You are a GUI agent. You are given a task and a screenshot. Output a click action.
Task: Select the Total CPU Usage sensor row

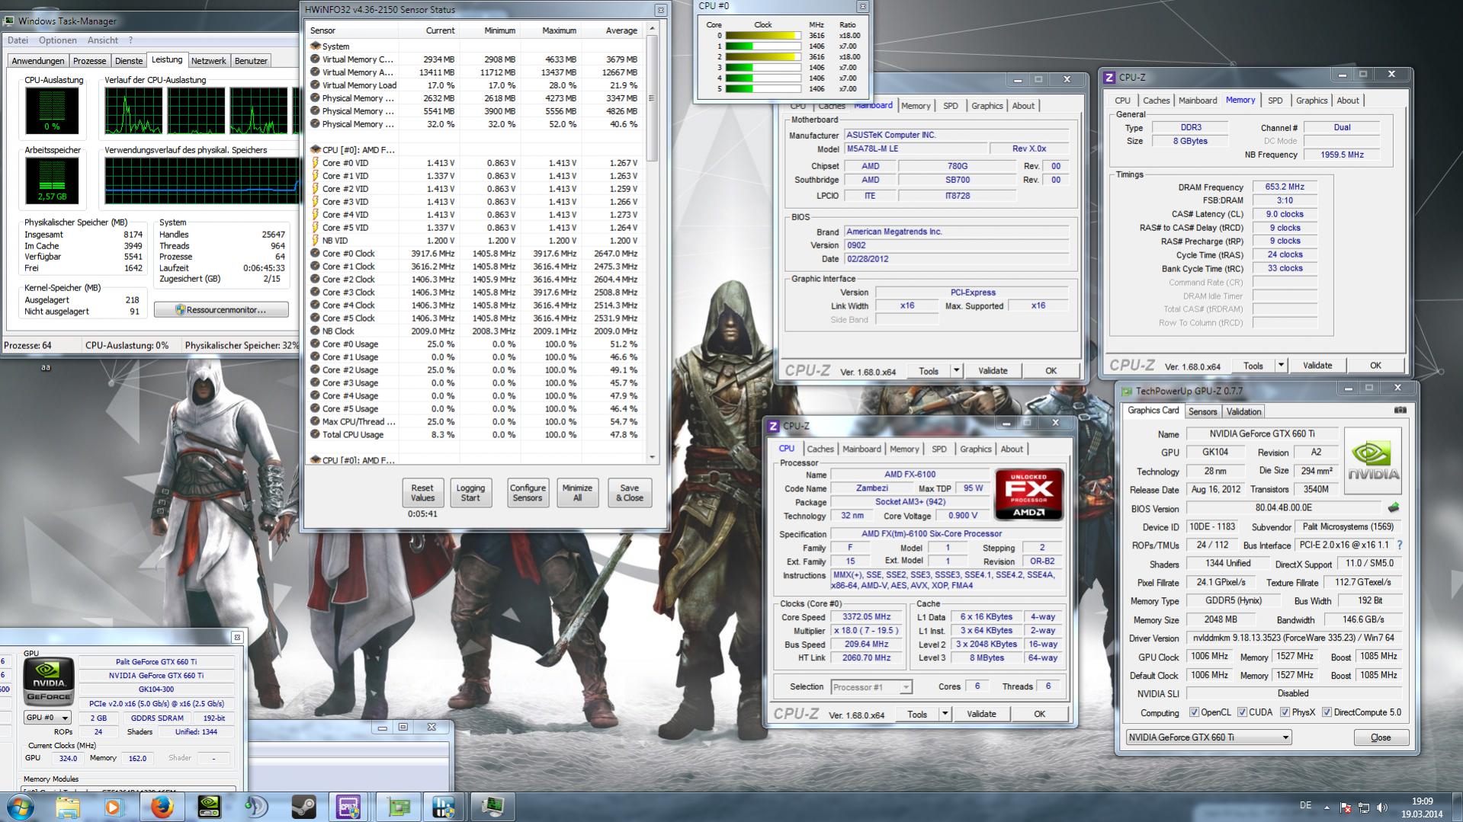pos(475,435)
